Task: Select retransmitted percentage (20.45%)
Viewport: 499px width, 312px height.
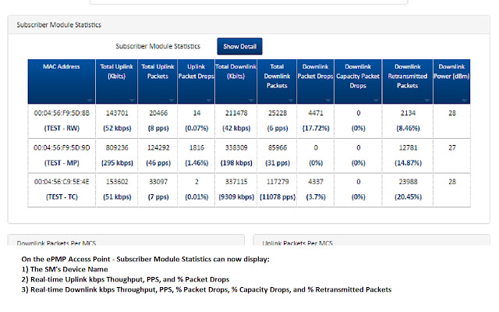Action: pos(408,197)
